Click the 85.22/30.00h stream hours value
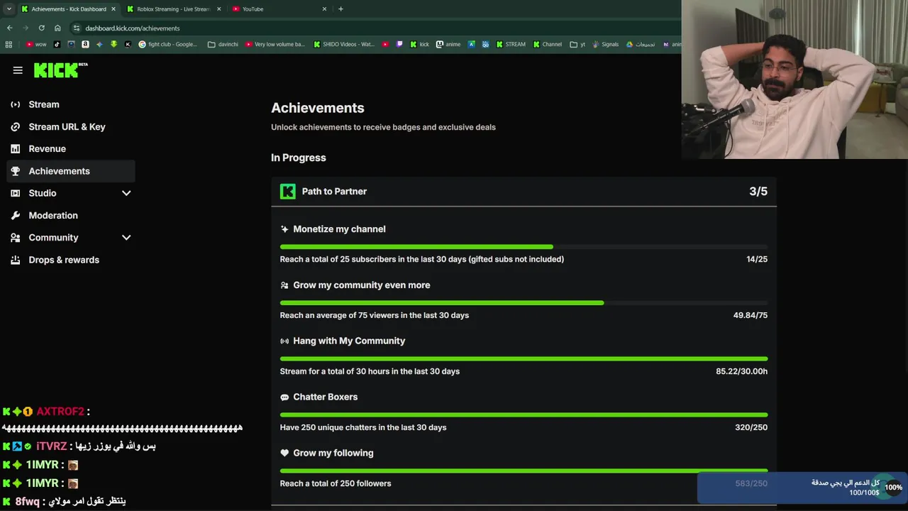908x511 pixels. (x=741, y=371)
